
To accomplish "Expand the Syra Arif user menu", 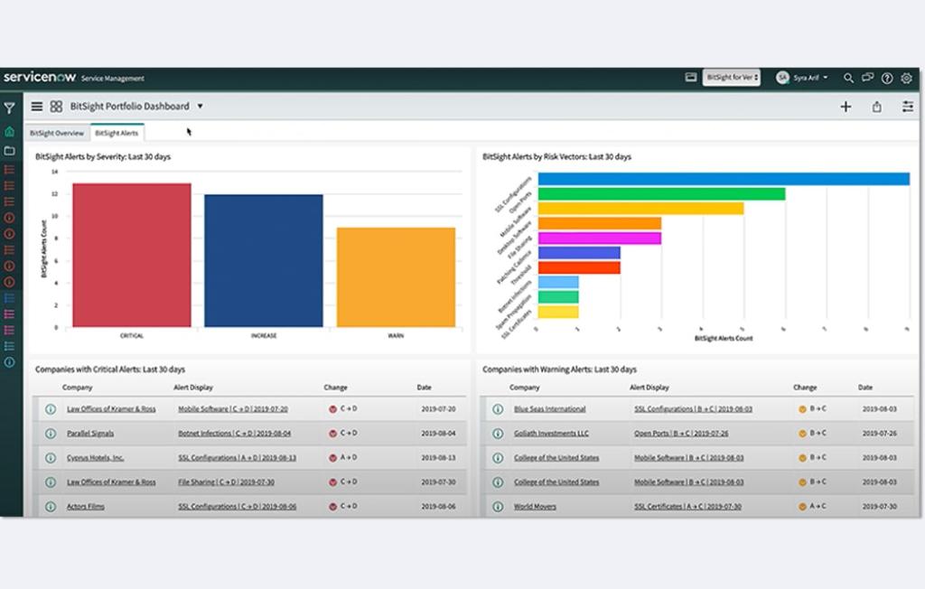I will [x=802, y=78].
